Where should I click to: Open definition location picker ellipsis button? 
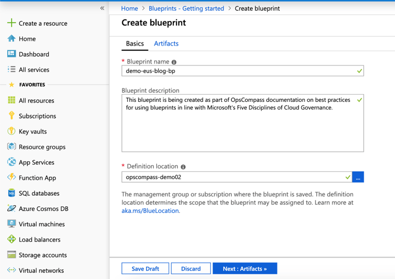coord(358,177)
